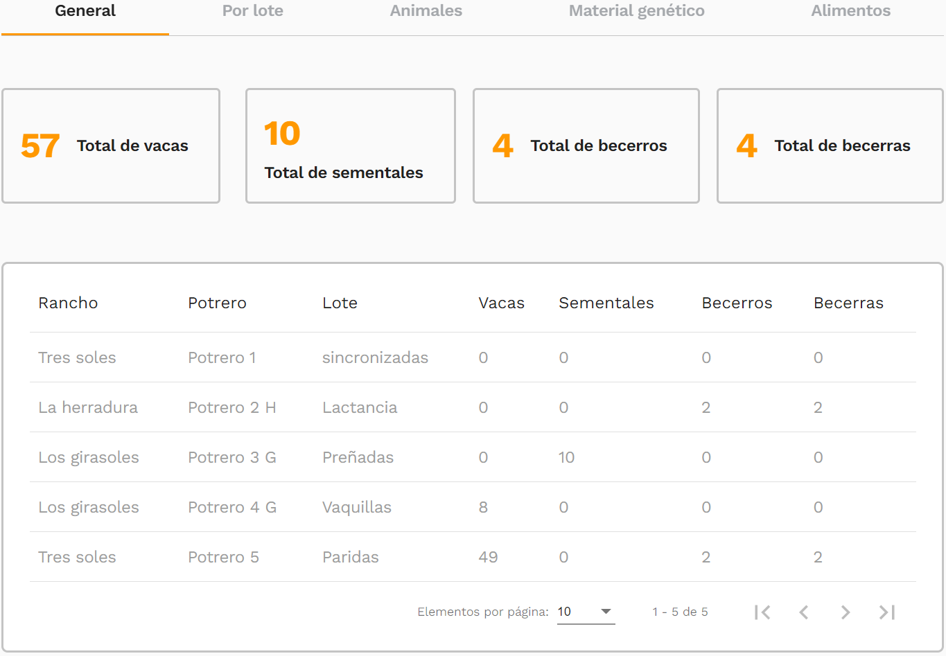The image size is (946, 656).
Task: Click the Potrero column header
Action: [x=217, y=303]
